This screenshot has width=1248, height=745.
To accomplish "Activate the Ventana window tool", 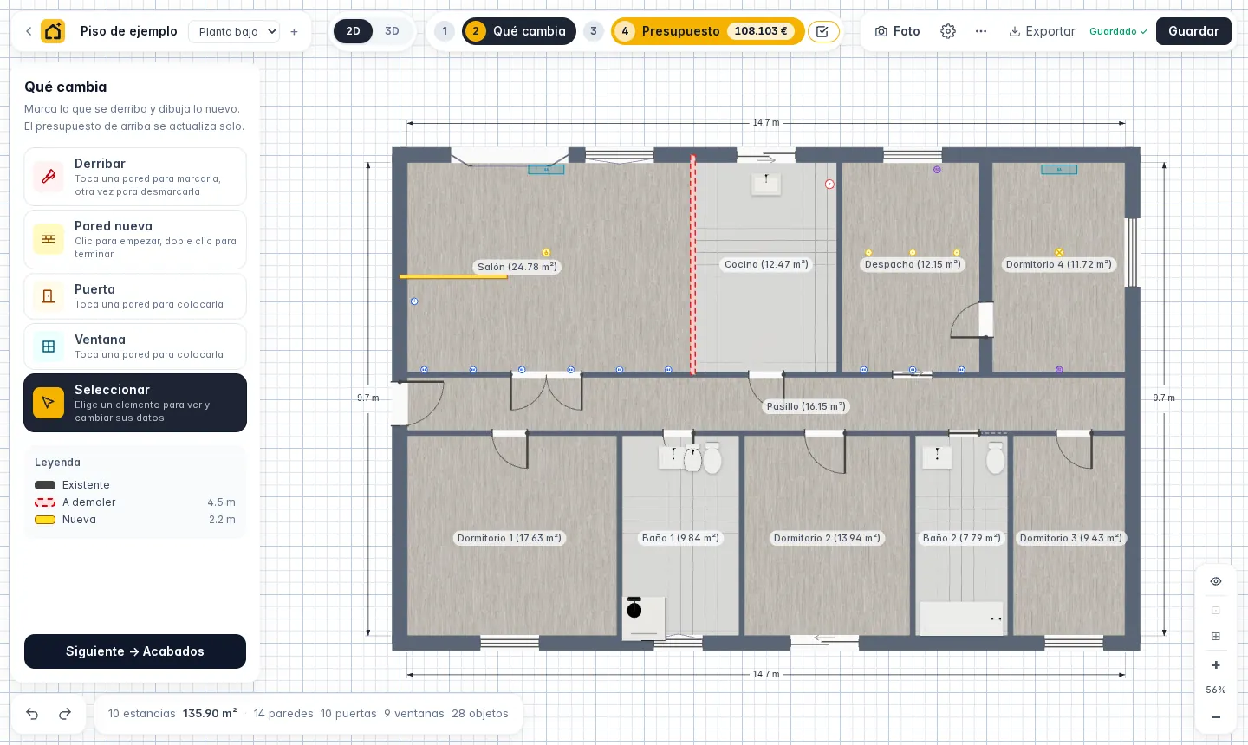I will click(x=135, y=347).
